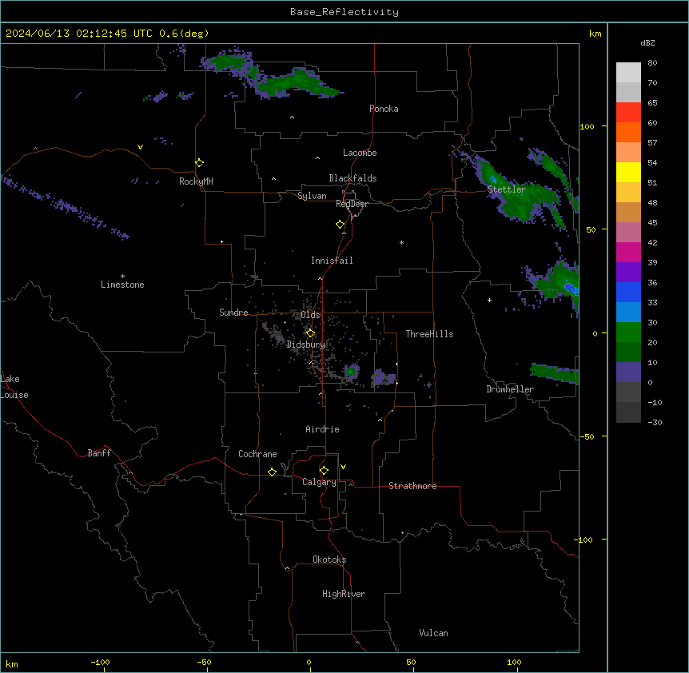Pick the red 60-65 dBZ legend swatch

(628, 112)
